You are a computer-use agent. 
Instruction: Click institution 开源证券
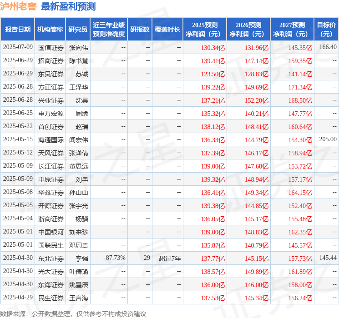pyautogui.click(x=51, y=206)
